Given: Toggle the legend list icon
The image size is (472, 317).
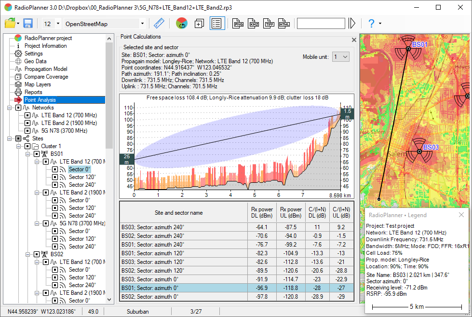Looking at the screenshot, I should pyautogui.click(x=217, y=24).
